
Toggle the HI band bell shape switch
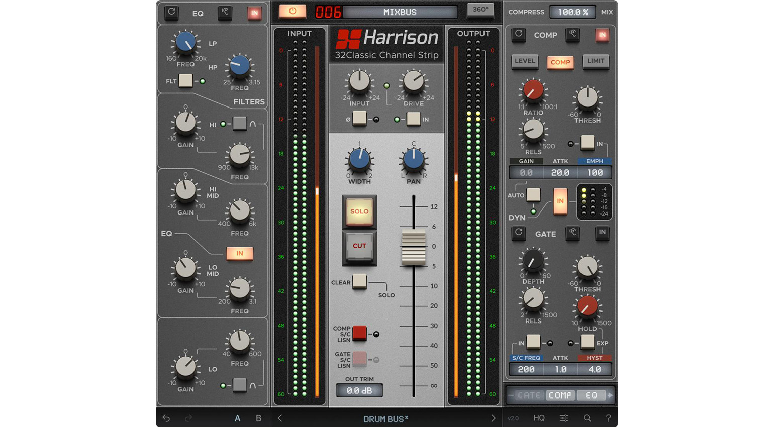click(x=240, y=123)
